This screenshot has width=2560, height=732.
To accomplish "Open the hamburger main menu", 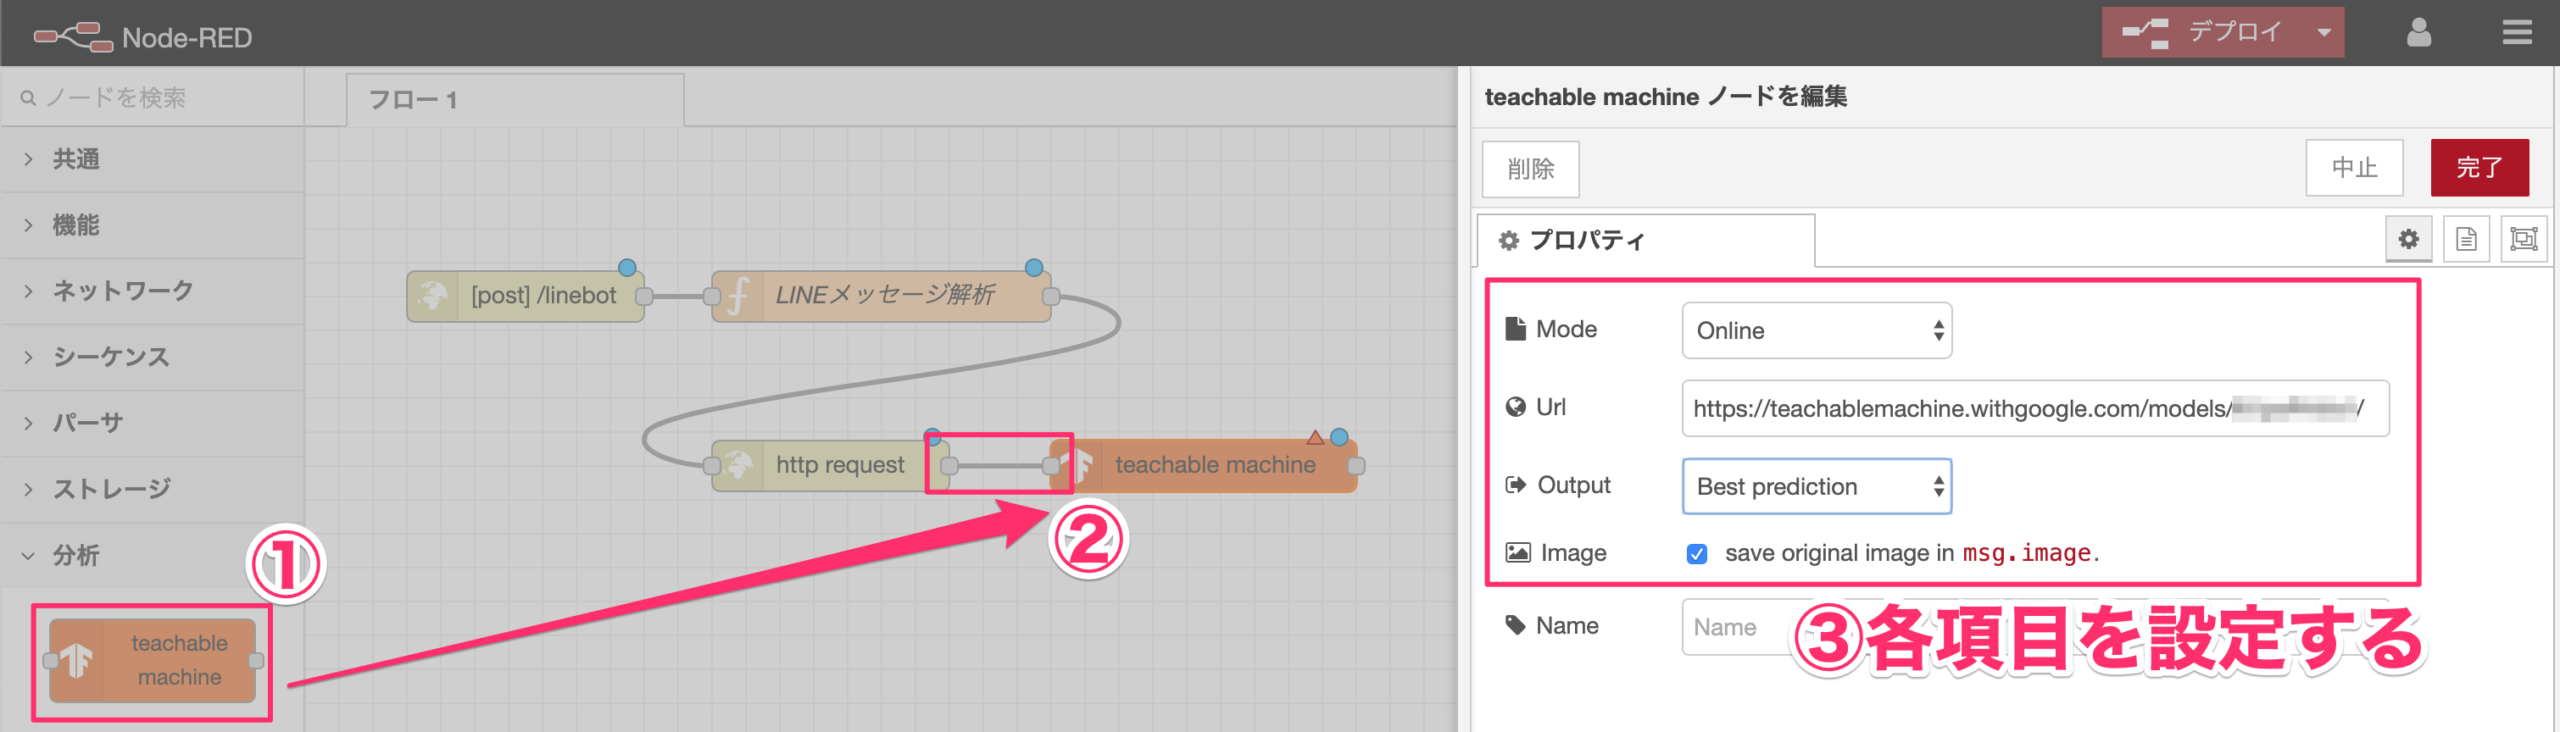I will point(2516,33).
